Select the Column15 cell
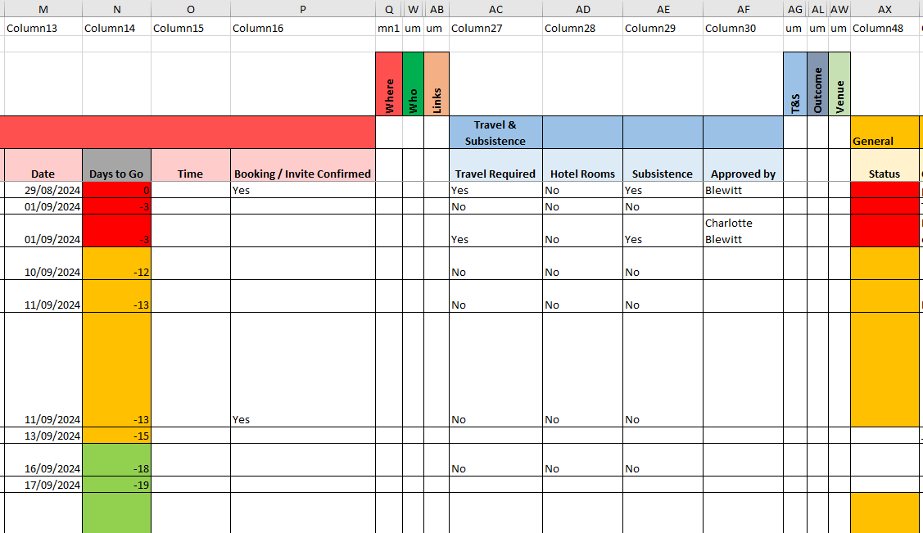The image size is (923, 533). tap(191, 28)
